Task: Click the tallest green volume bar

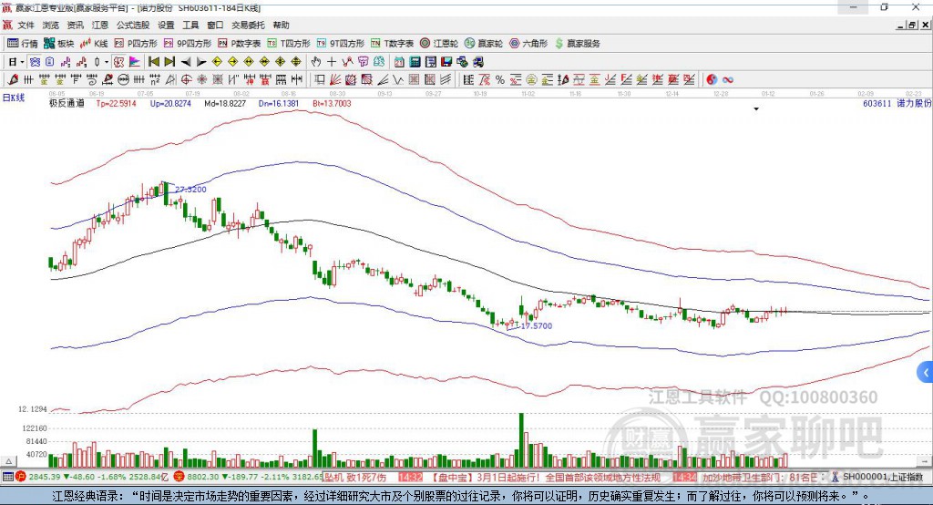Action: [522, 440]
